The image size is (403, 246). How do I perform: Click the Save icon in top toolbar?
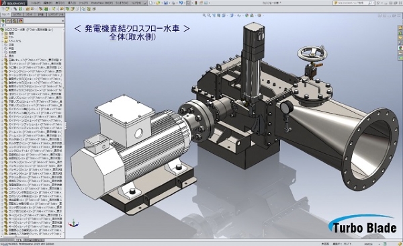click(166, 3)
